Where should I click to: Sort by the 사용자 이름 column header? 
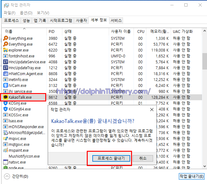click(121, 31)
